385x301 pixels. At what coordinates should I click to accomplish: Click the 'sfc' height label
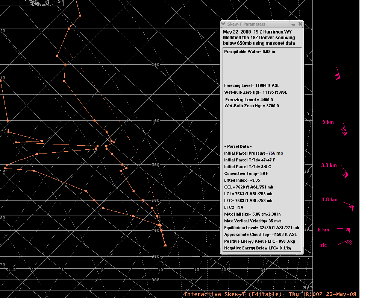point(323,245)
